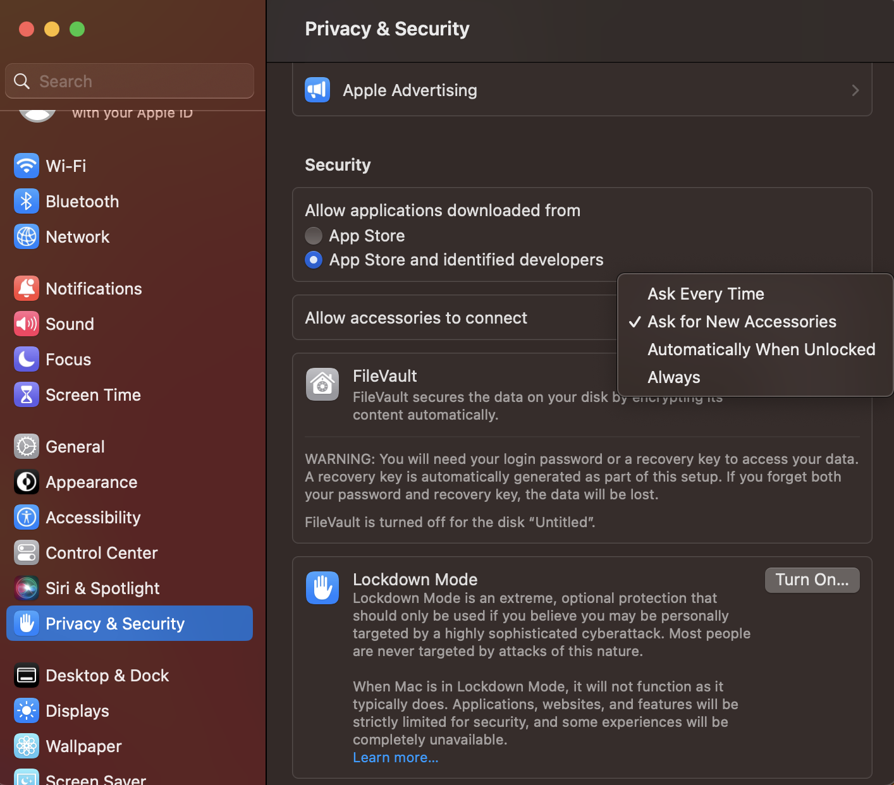Choose Automatically When Unlocked option
This screenshot has height=785, width=894.
coord(761,349)
